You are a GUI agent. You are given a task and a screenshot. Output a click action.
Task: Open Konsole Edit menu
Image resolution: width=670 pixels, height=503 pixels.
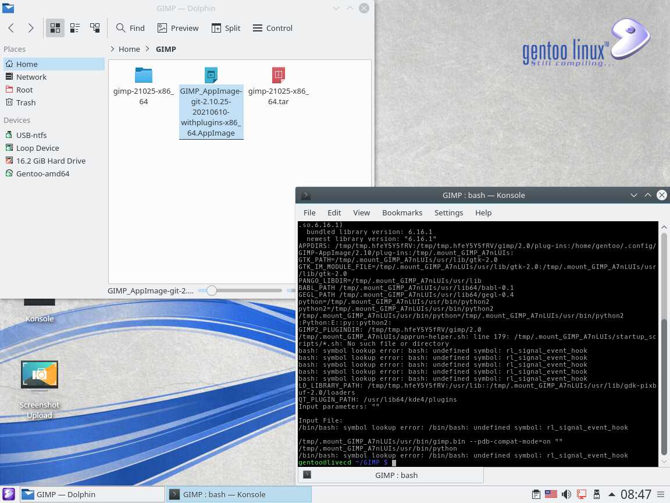334,212
